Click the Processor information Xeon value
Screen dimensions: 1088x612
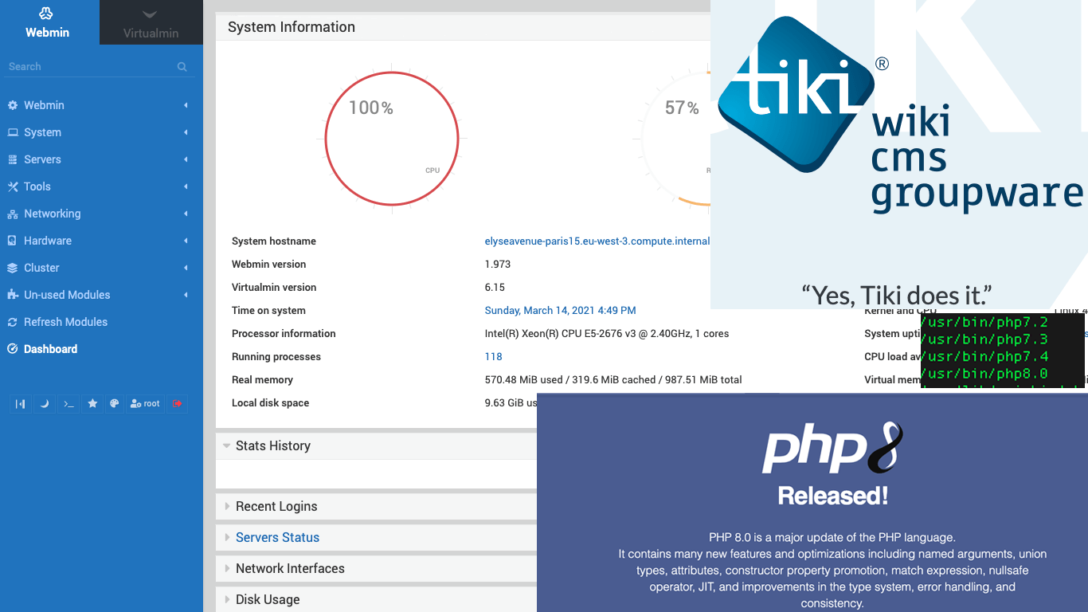click(607, 334)
